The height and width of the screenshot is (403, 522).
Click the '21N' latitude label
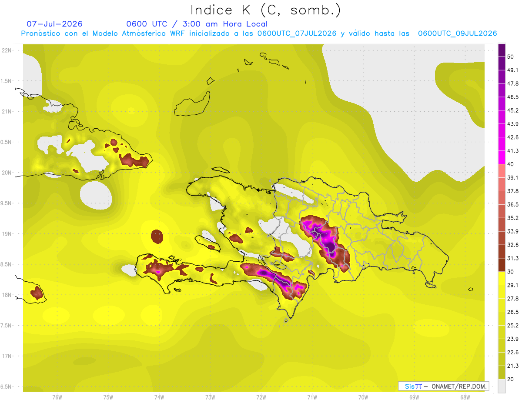click(7, 111)
